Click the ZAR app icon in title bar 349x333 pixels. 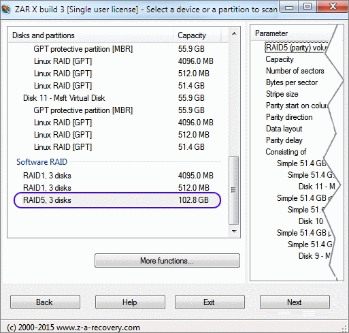point(5,9)
